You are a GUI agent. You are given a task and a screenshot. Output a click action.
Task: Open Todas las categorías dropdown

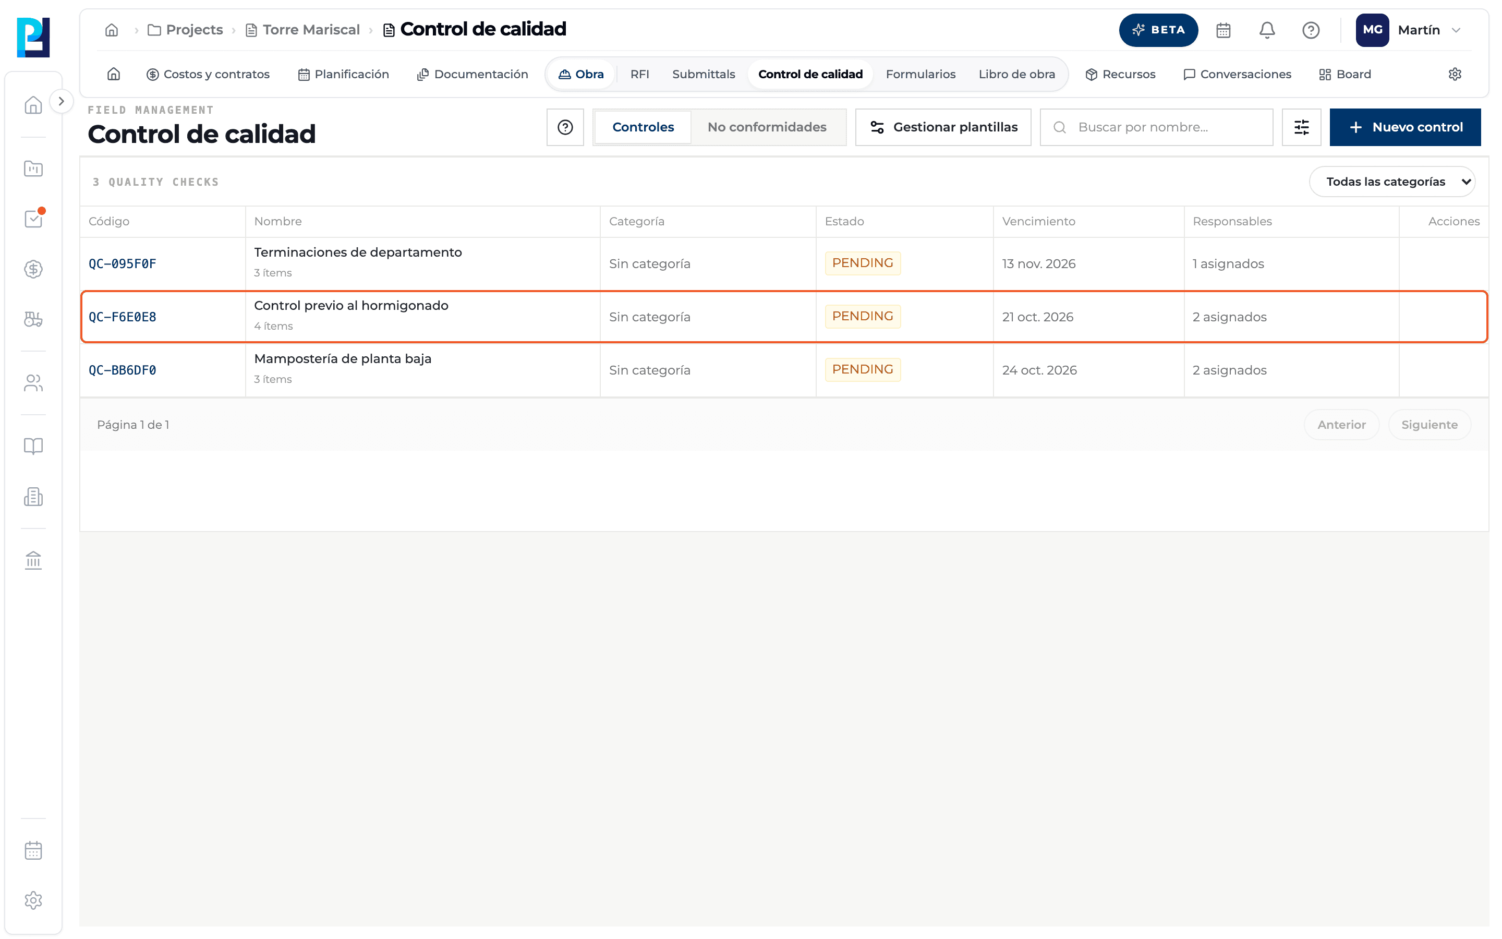click(1392, 182)
